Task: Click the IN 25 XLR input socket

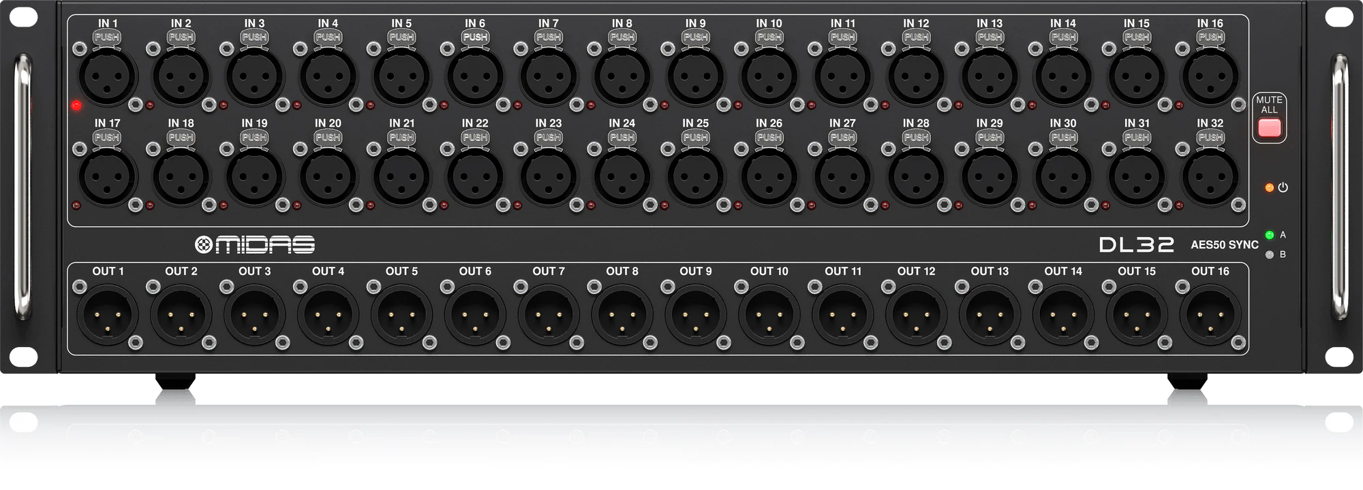Action: [x=696, y=176]
